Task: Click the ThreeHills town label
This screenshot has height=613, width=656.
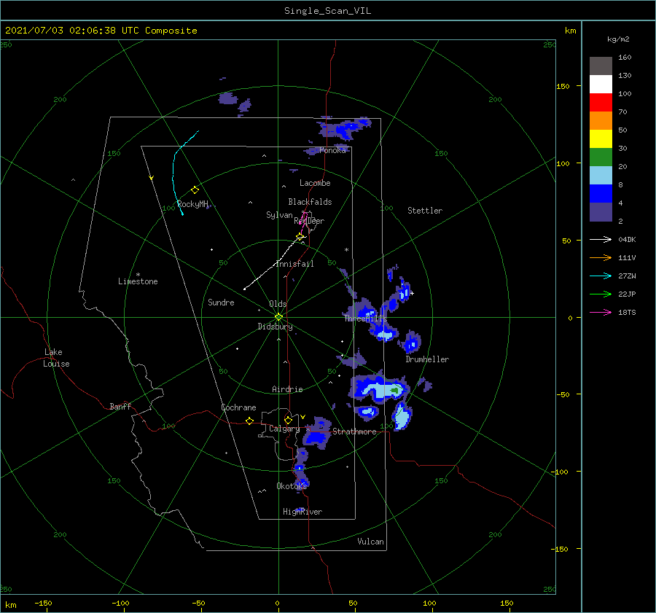Action: 365,319
